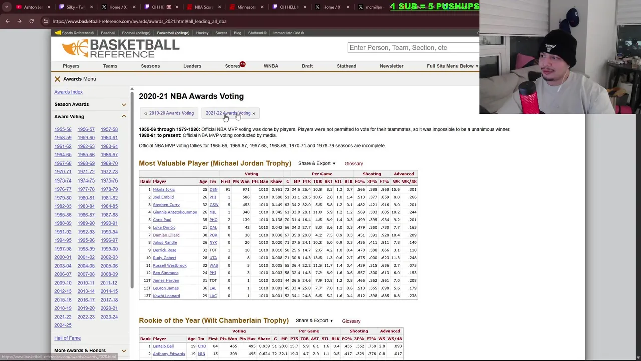Click the Basketball Reference logo
The image size is (641, 361).
[x=120, y=48]
